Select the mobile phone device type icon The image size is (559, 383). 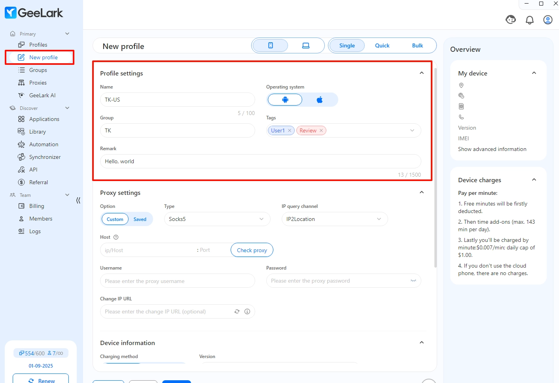(271, 45)
